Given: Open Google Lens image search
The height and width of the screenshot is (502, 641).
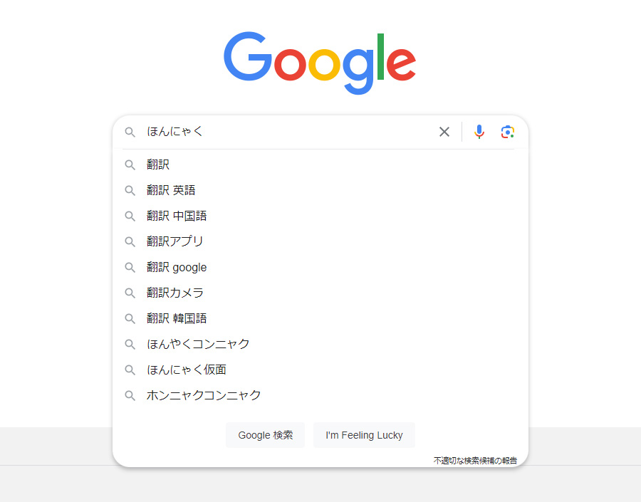Looking at the screenshot, I should pos(507,132).
